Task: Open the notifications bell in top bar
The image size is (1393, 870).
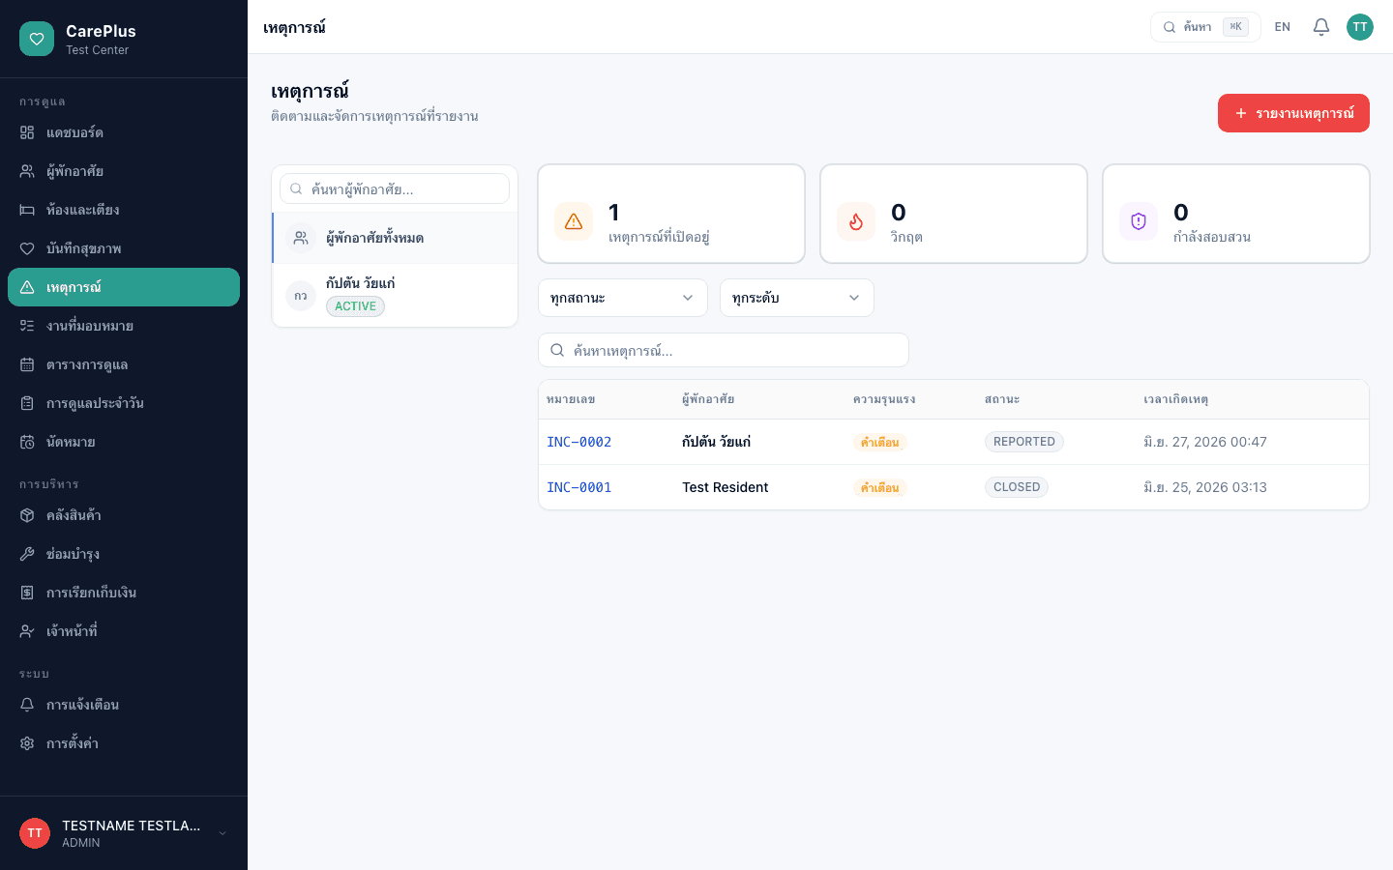Action: [x=1321, y=27]
